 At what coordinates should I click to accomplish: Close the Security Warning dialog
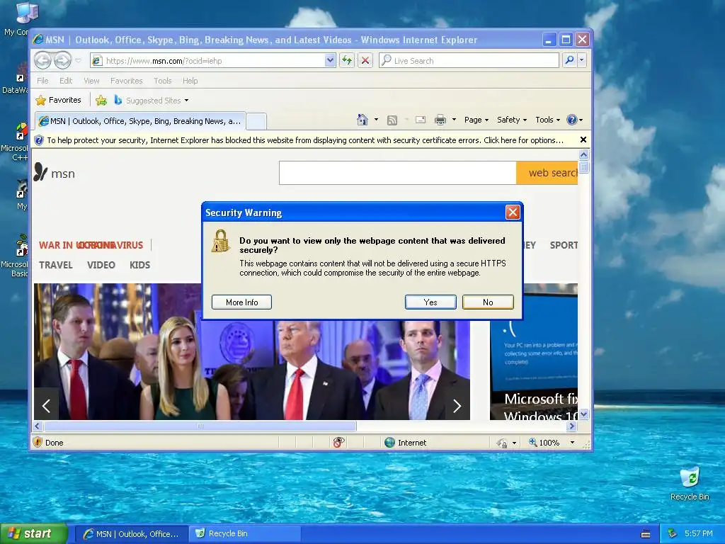pos(513,212)
